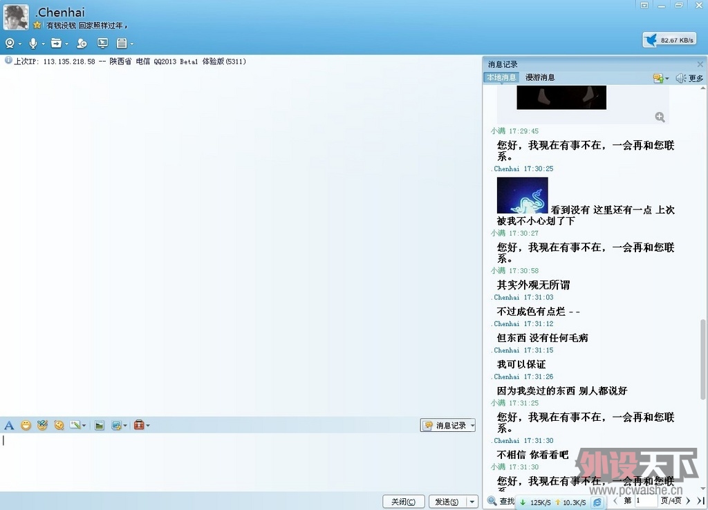The height and width of the screenshot is (510, 708).
Task: Open the send file folder icon
Action: click(x=56, y=44)
